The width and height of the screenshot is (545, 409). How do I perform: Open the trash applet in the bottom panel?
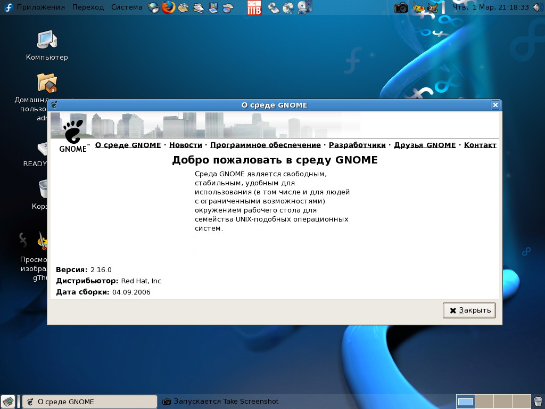[x=538, y=402]
